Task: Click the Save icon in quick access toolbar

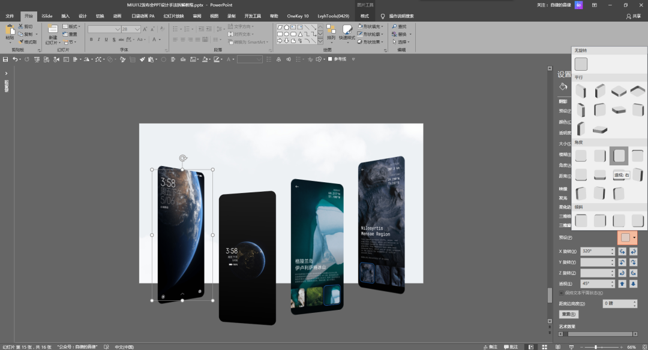Action: tap(5, 59)
